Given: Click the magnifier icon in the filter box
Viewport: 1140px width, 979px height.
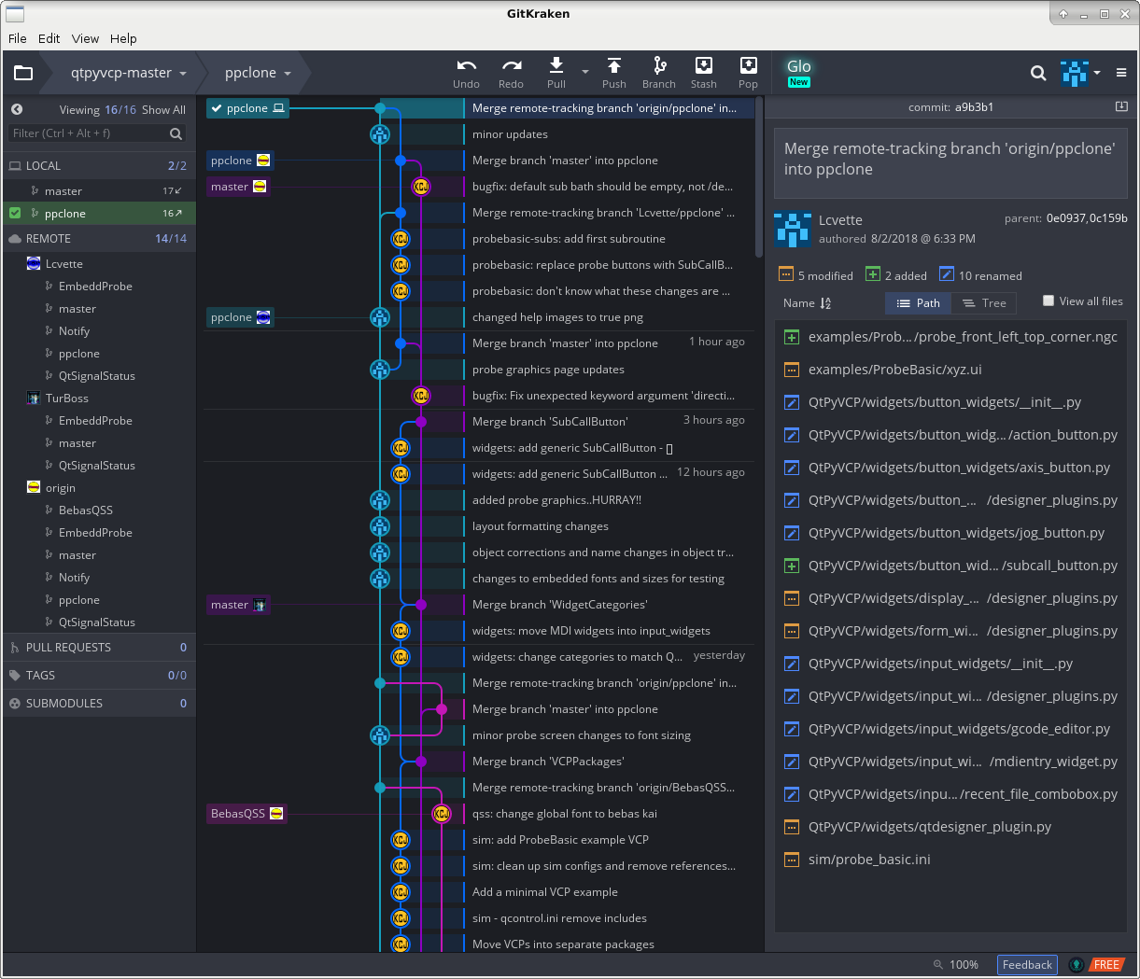Looking at the screenshot, I should (x=176, y=133).
